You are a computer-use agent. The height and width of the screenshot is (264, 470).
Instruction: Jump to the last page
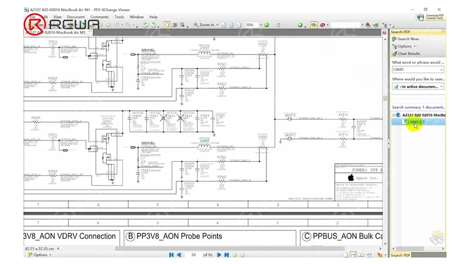click(x=227, y=255)
